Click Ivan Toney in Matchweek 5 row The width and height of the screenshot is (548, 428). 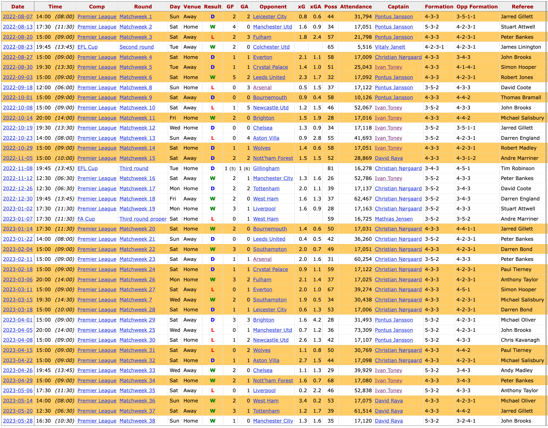tap(388, 67)
